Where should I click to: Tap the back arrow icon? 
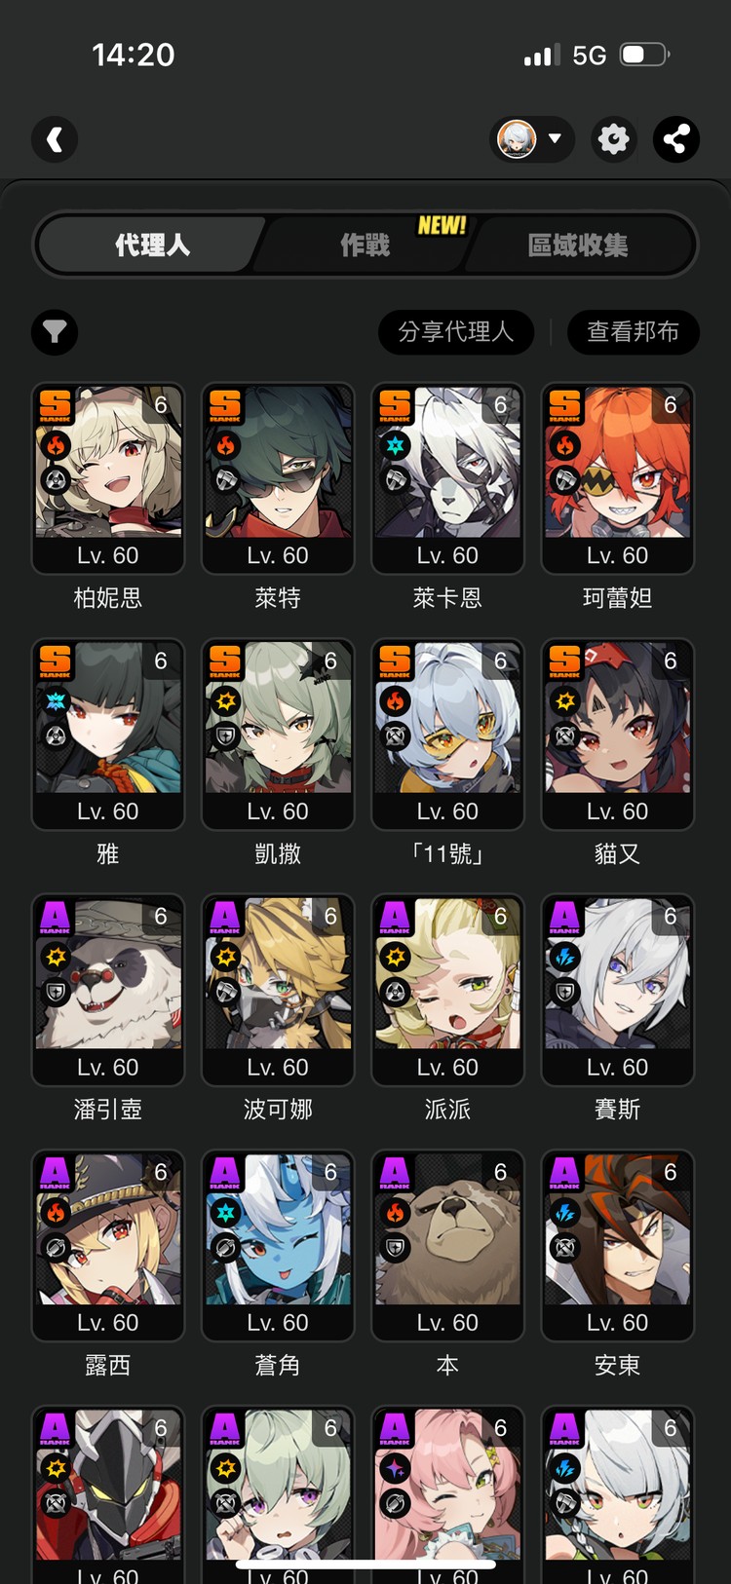55,139
